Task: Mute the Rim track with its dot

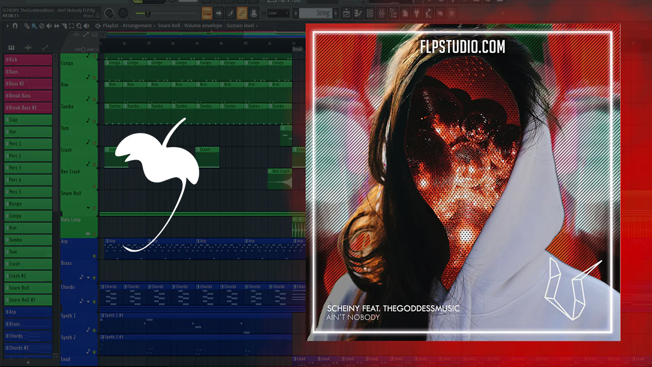Action: coord(94,99)
